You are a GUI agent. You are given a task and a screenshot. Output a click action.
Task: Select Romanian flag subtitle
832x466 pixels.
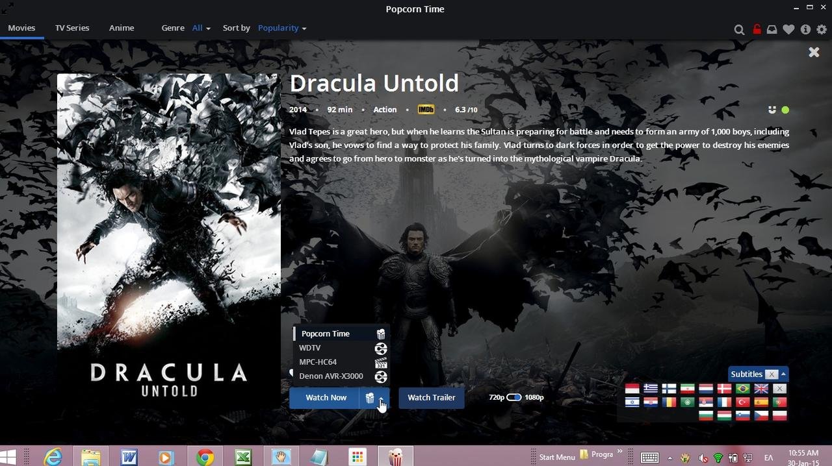point(669,402)
